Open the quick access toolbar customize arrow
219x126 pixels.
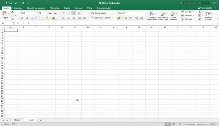(x=28, y=3)
